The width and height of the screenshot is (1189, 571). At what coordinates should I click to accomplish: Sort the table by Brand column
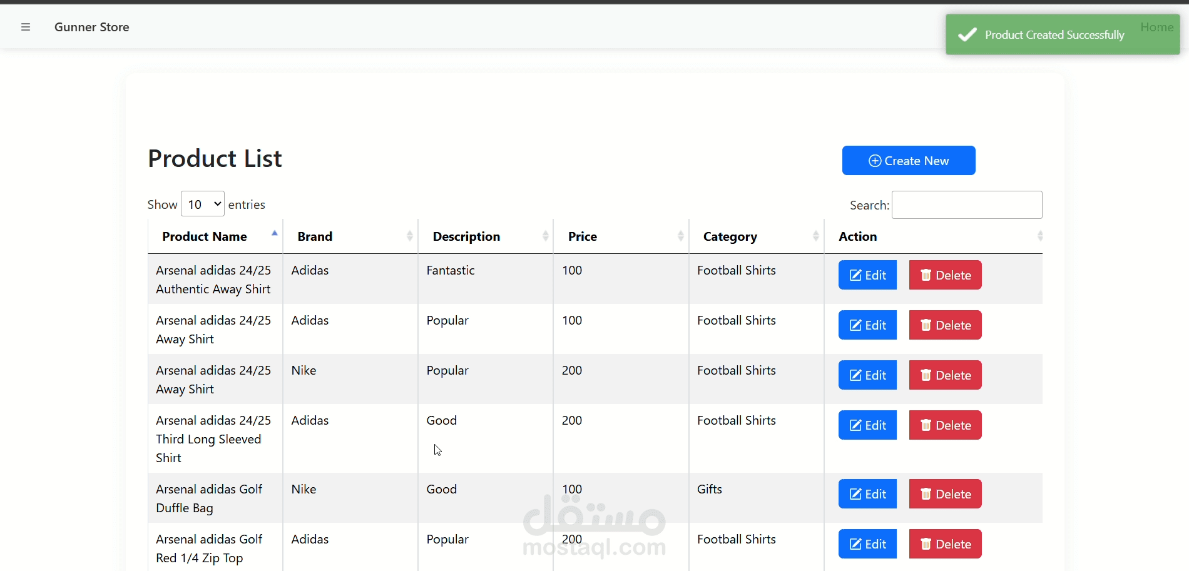pyautogui.click(x=350, y=236)
